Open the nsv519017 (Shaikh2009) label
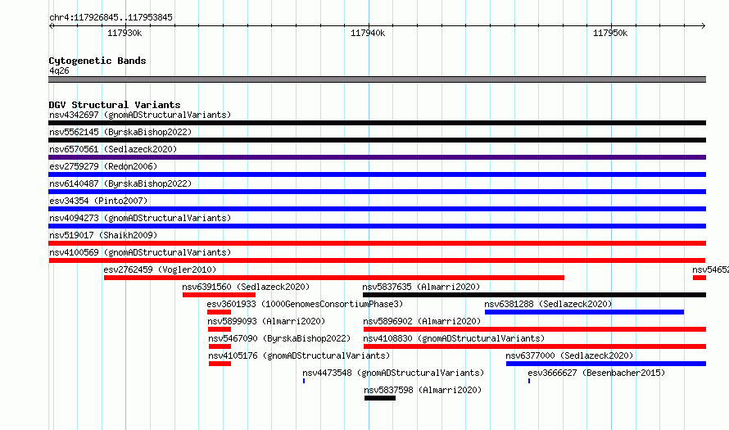Viewport: 729px width, 430px height. [103, 235]
